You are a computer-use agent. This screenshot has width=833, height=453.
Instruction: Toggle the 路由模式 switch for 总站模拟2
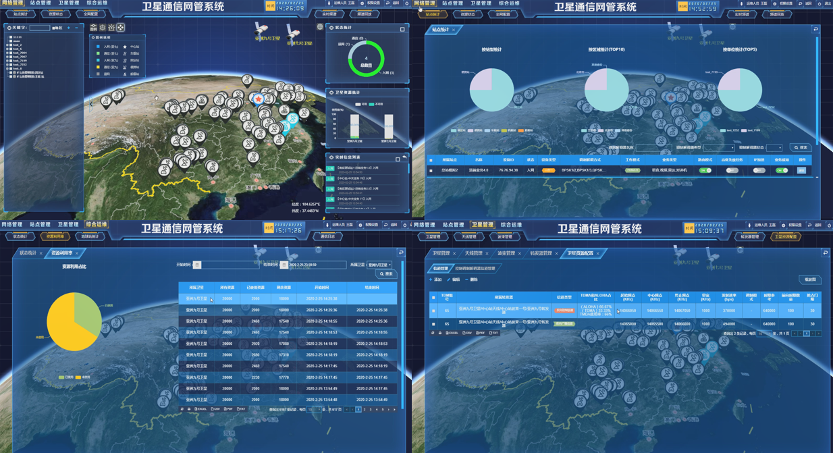tap(705, 170)
